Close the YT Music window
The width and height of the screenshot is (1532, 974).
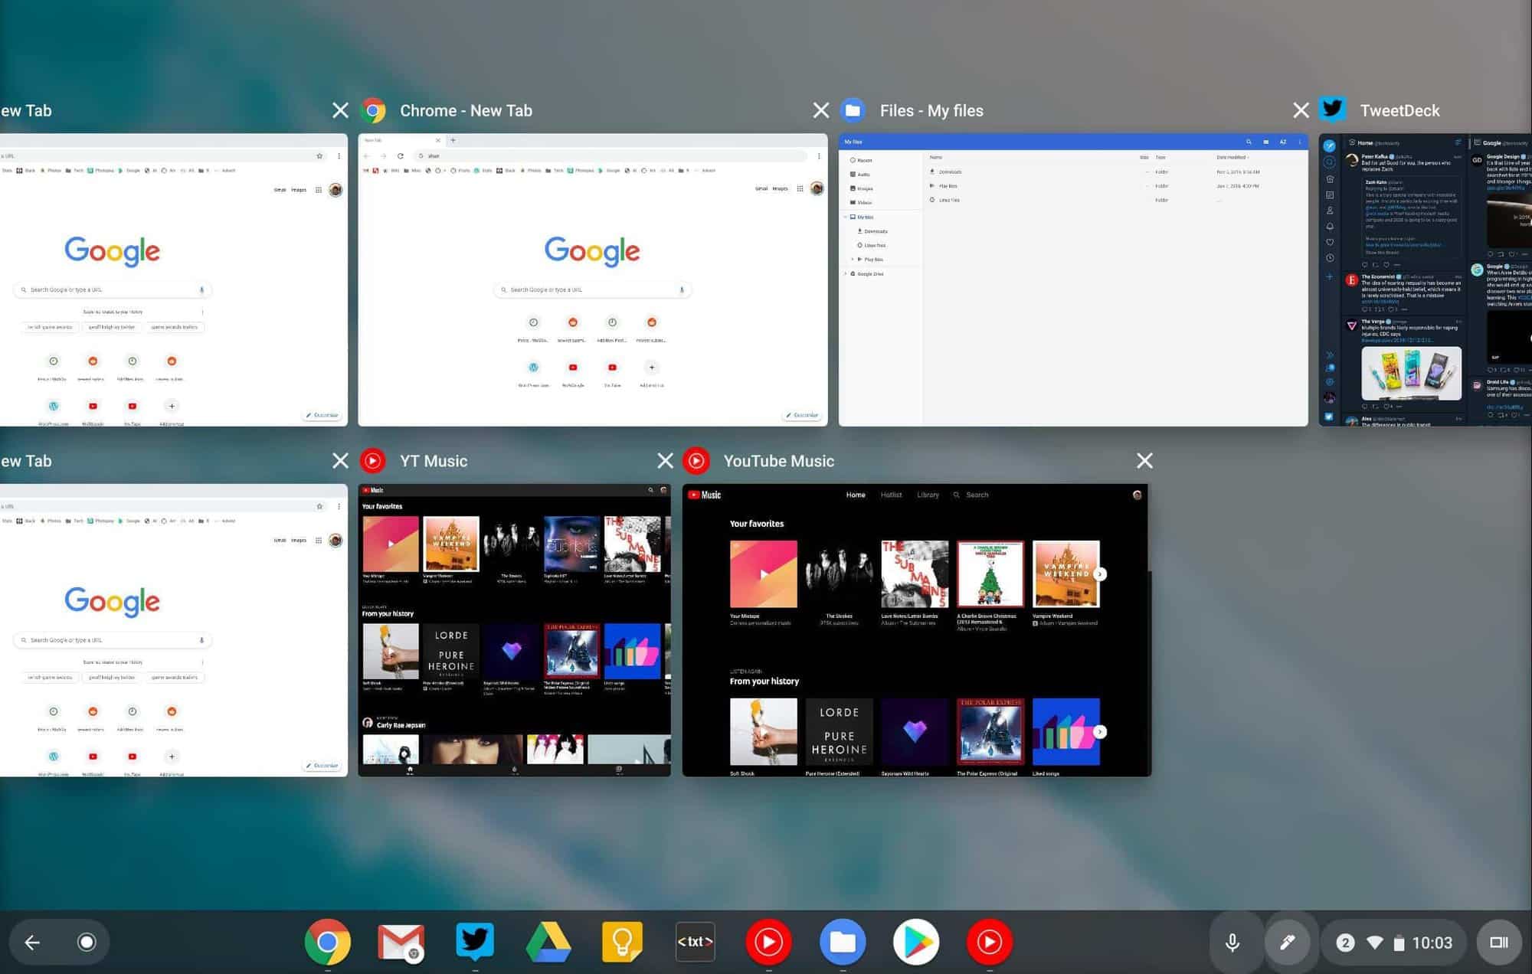tap(666, 461)
